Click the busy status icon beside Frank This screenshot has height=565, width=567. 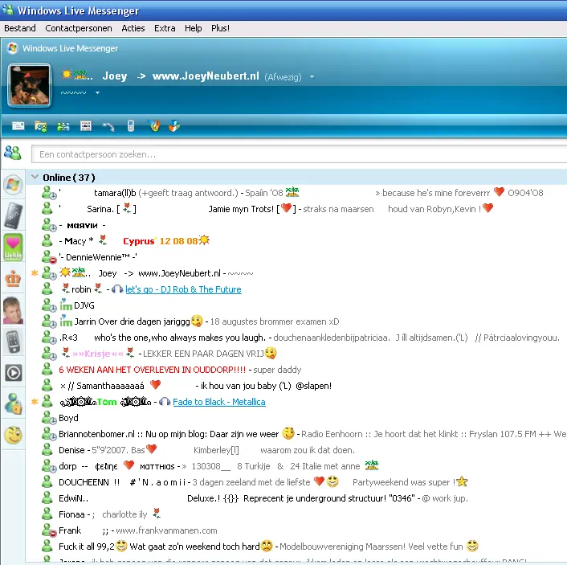coord(49,530)
